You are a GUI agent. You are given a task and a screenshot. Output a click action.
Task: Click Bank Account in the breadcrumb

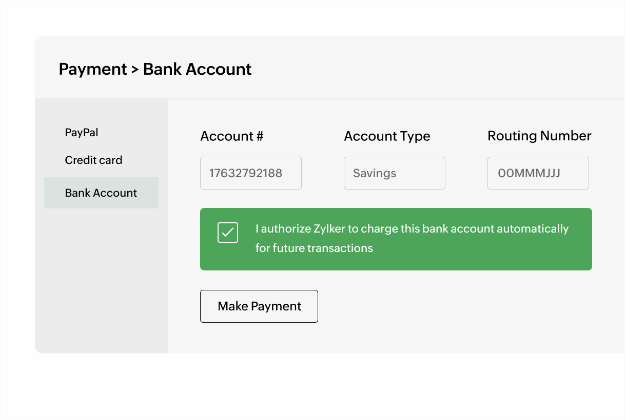click(198, 69)
